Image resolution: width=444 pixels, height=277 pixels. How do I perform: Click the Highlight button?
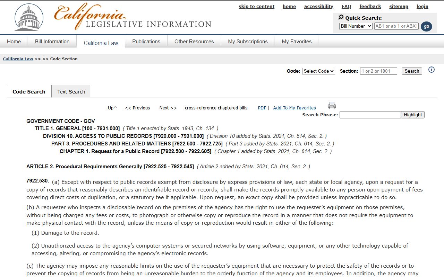coord(413,115)
